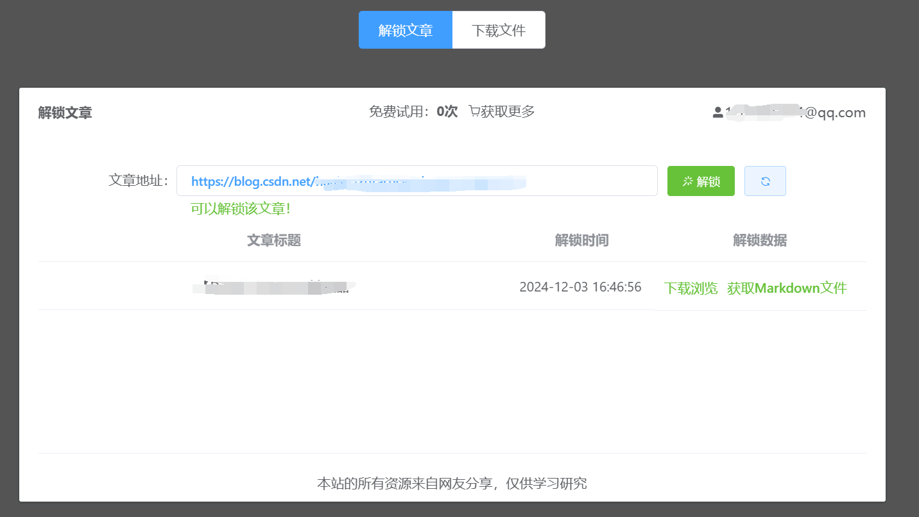The height and width of the screenshot is (517, 919).
Task: Click the 下载浏览 link in the table row
Action: pos(691,288)
